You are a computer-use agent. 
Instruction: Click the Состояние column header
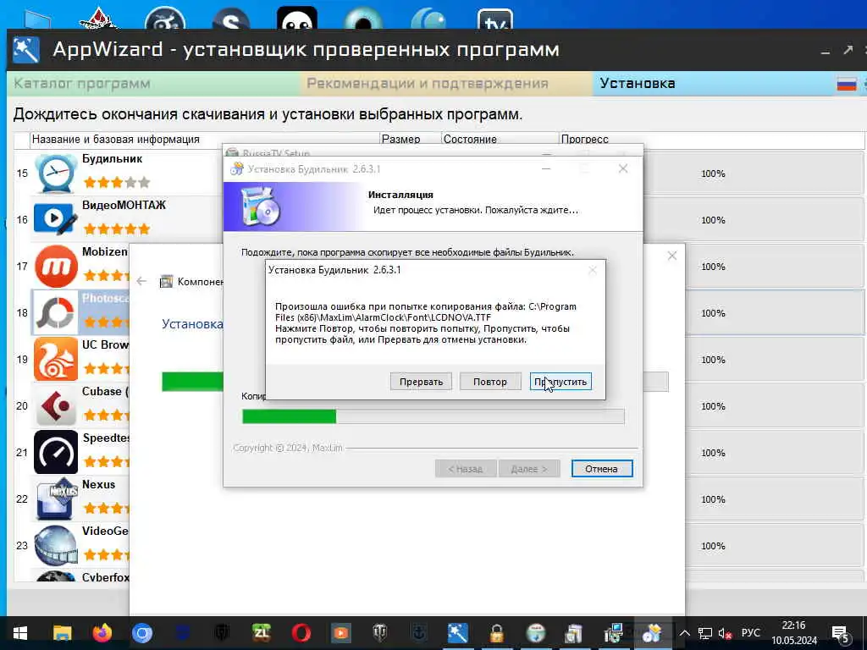pyautogui.click(x=500, y=140)
